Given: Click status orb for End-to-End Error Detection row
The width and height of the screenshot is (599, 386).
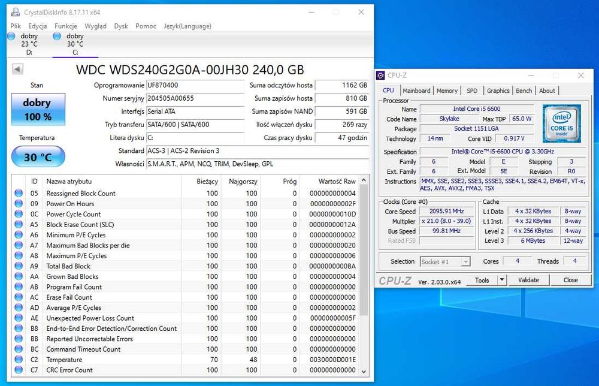Looking at the screenshot, I should [19, 328].
